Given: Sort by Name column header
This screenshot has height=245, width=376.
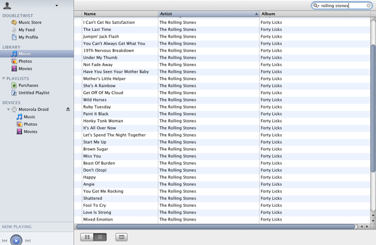Looking at the screenshot, I should (120, 14).
